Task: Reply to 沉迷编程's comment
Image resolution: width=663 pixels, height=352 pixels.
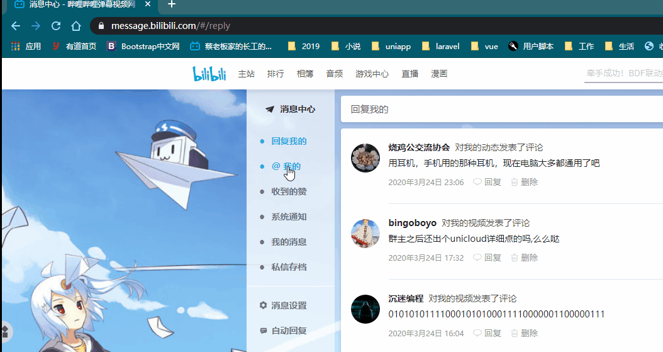Action: click(487, 333)
